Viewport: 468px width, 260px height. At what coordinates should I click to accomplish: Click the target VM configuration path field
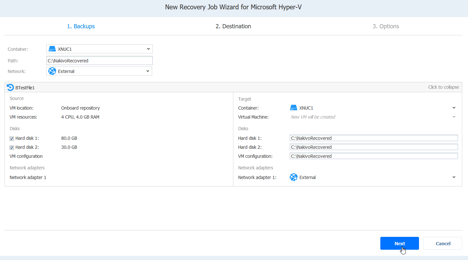click(x=374, y=156)
